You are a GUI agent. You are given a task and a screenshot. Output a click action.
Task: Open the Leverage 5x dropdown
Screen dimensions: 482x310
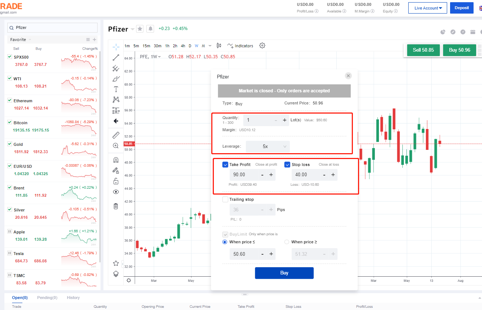point(267,146)
